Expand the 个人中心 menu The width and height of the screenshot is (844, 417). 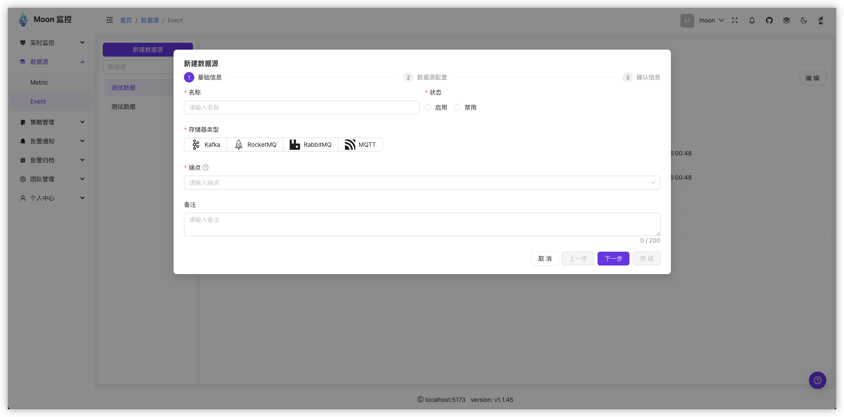52,198
